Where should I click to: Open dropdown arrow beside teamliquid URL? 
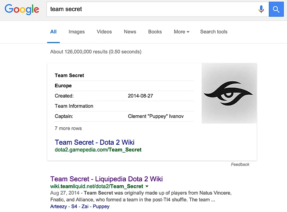(147, 186)
